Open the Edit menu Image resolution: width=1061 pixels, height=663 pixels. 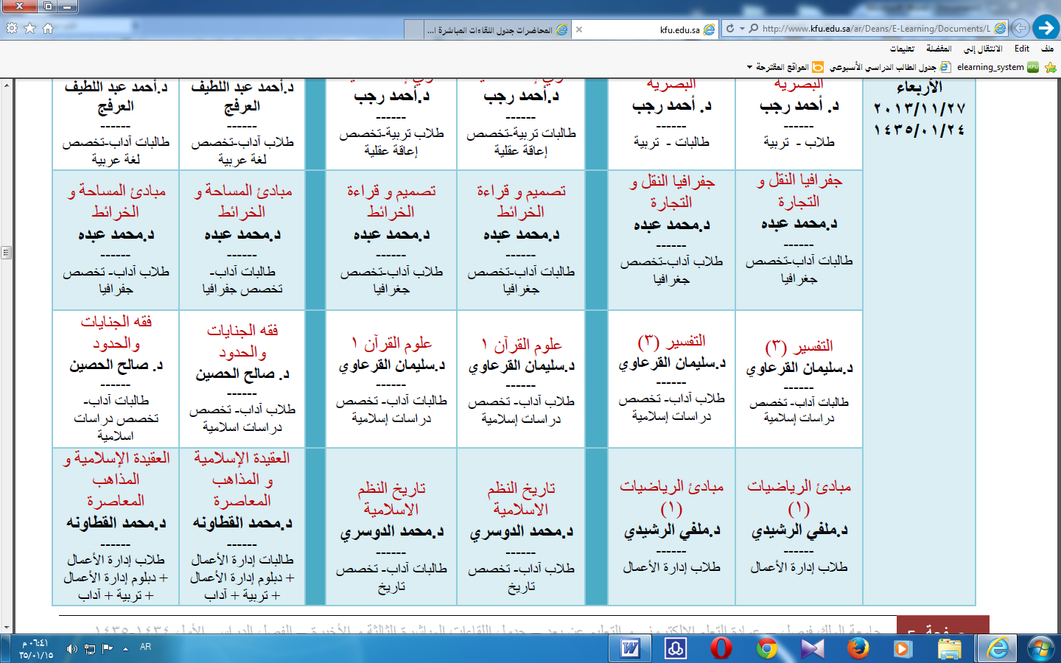(x=1022, y=49)
